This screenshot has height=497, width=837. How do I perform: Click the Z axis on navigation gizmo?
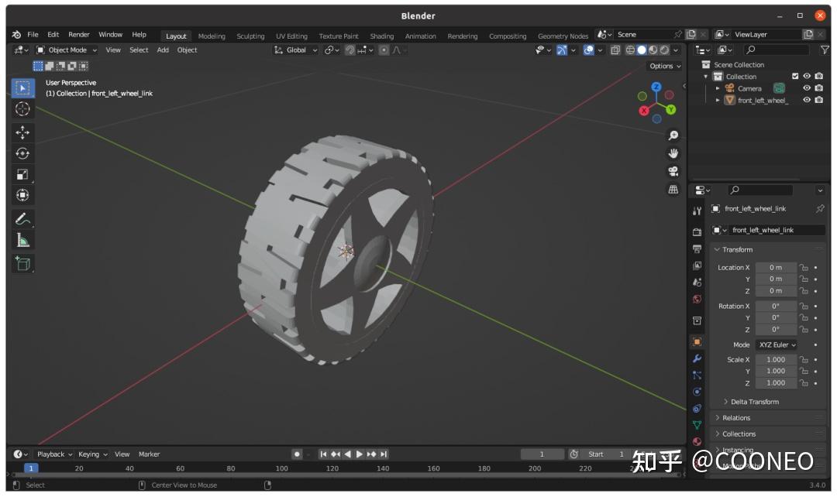point(656,87)
